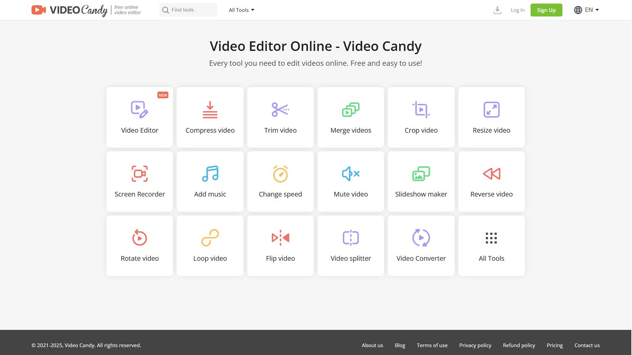Screen dimensions: 632x355
Task: Click the "Flip video" label text
Action: pyautogui.click(x=280, y=258)
